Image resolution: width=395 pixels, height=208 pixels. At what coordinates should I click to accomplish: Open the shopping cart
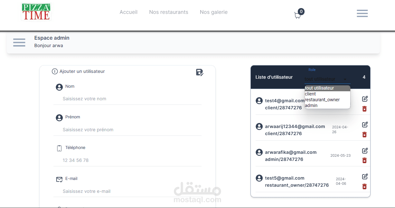pyautogui.click(x=297, y=15)
